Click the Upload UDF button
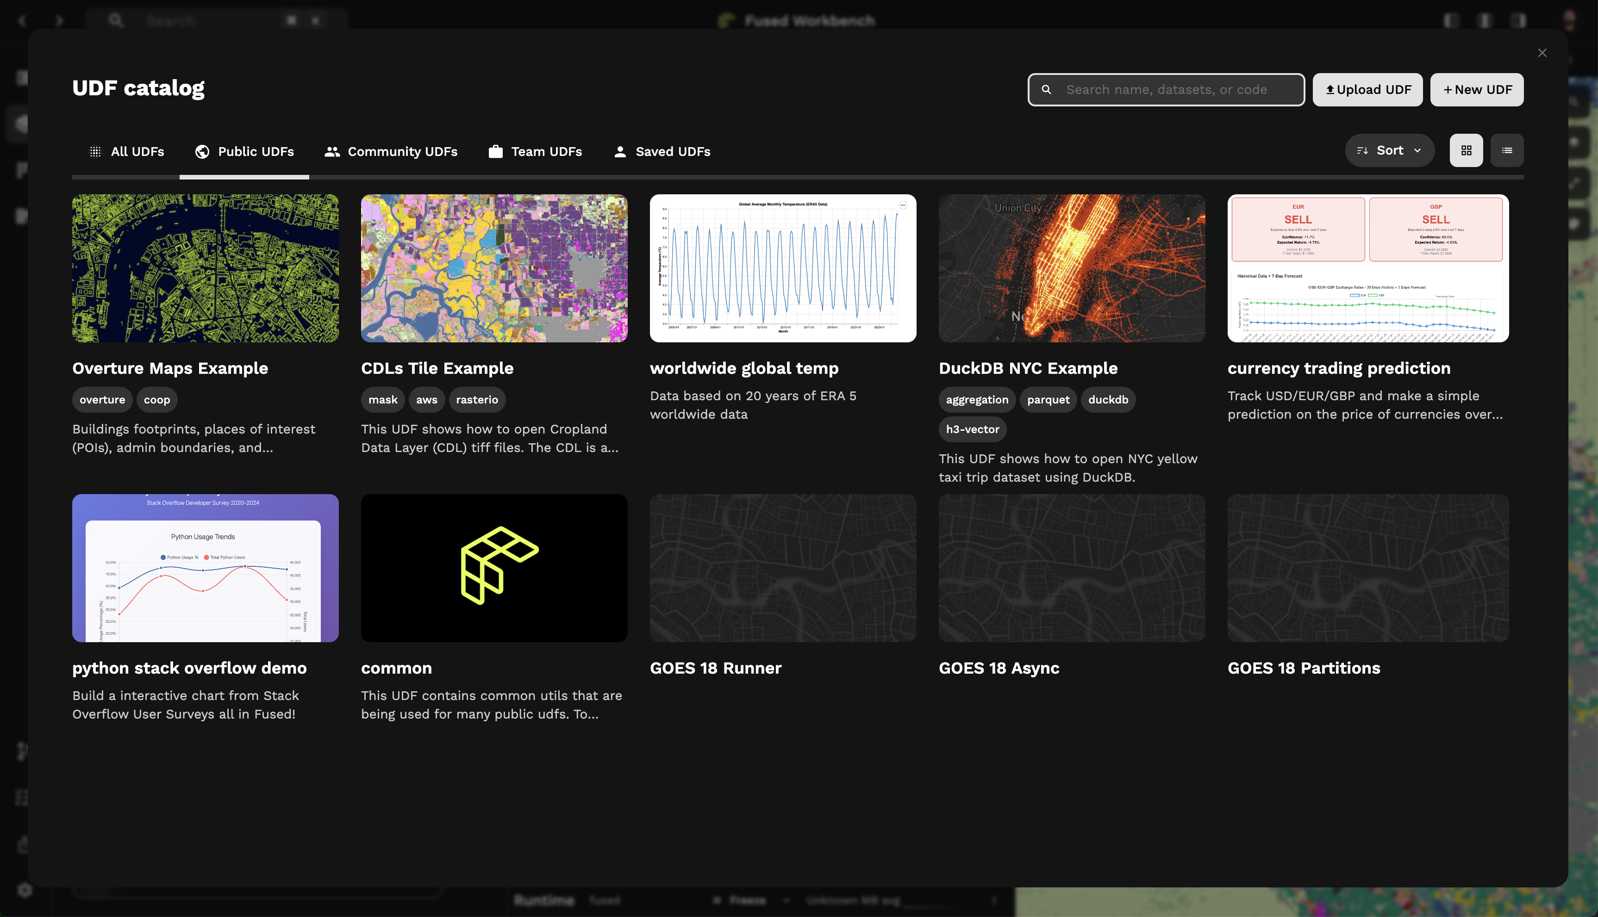 (x=1367, y=89)
